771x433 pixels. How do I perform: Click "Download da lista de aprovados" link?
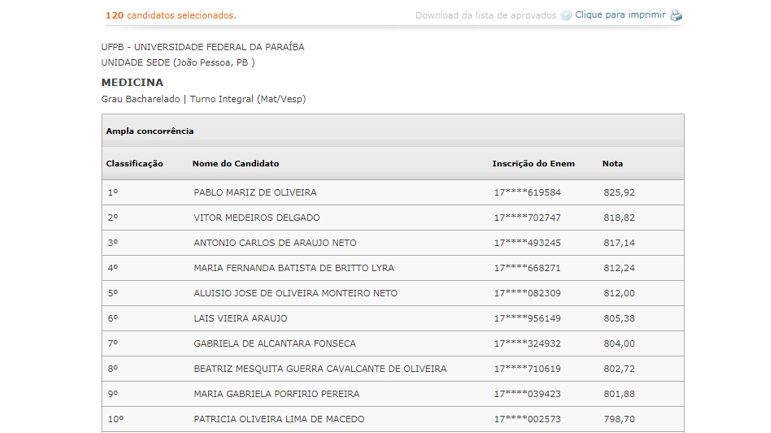(486, 15)
